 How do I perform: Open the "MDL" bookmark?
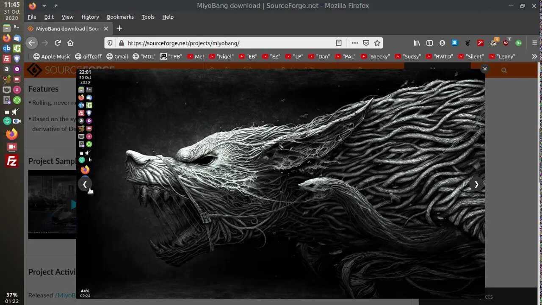point(144,56)
